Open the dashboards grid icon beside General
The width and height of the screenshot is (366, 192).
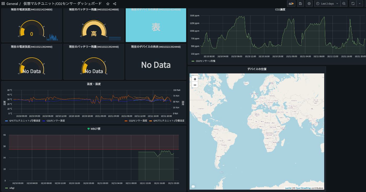[x=3, y=4]
